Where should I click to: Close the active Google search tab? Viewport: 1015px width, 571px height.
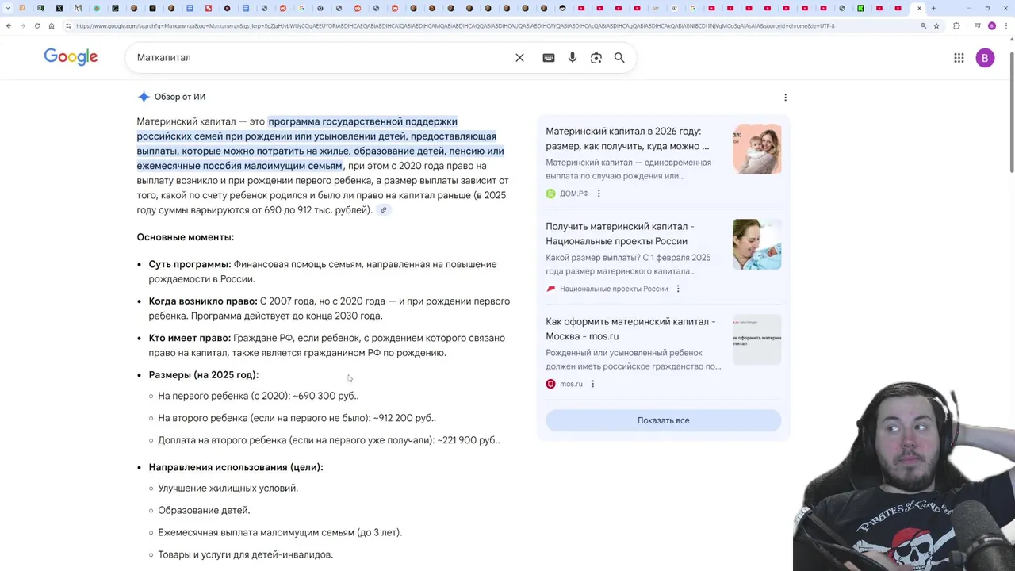(x=919, y=8)
